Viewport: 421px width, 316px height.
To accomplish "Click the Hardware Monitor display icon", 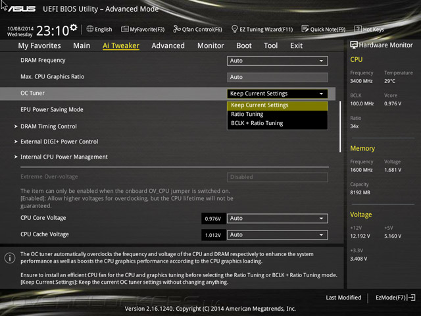I will click(x=354, y=45).
